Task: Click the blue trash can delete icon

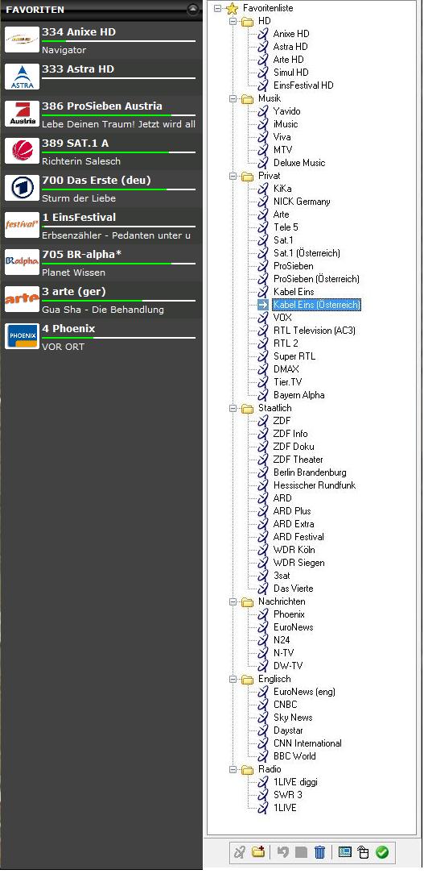Action: [319, 852]
